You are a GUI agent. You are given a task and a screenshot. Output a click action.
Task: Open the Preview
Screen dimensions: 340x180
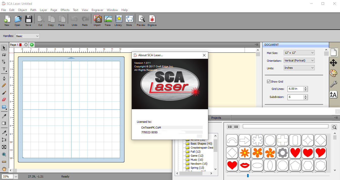click(x=141, y=21)
